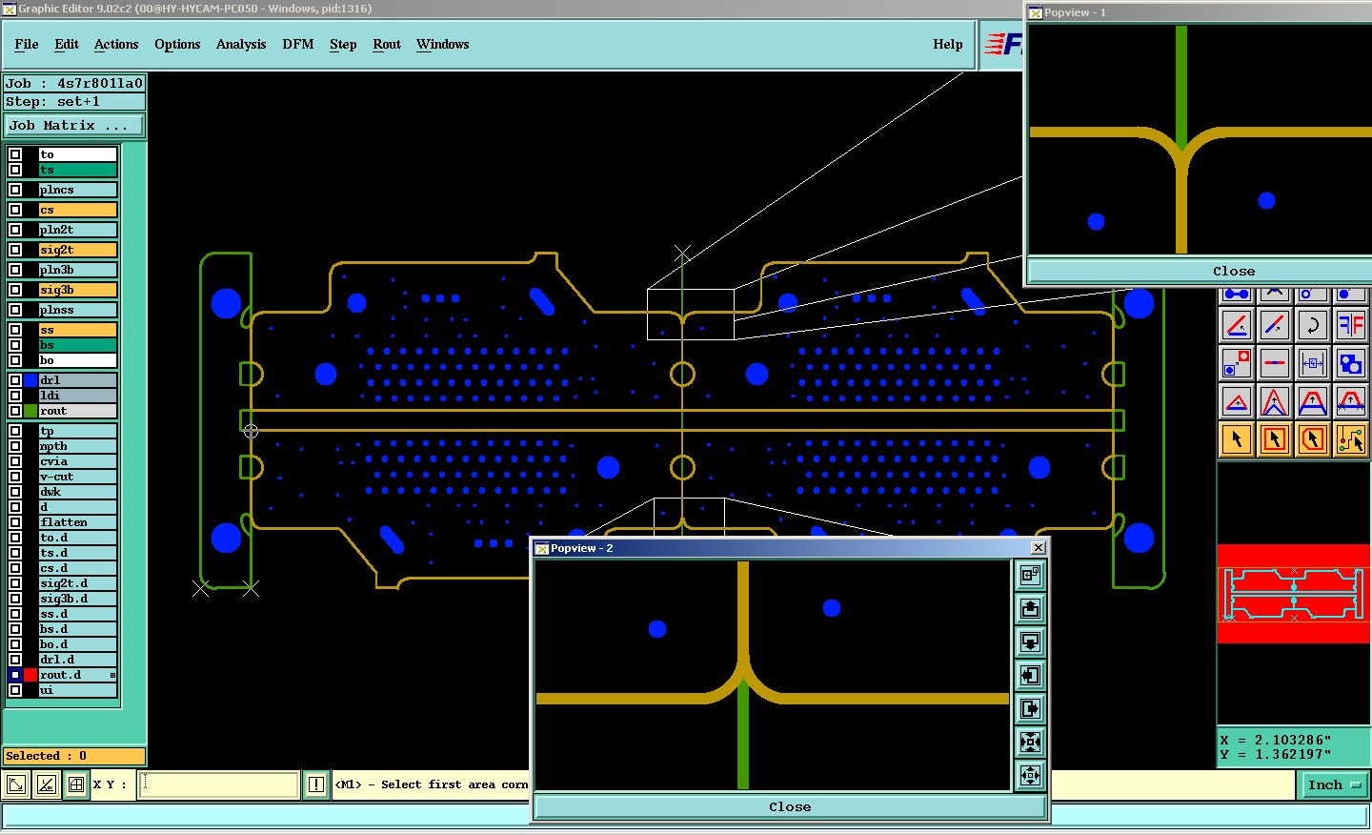Click the tall red chevron 'A' tool
1372x835 pixels.
coord(1274,401)
